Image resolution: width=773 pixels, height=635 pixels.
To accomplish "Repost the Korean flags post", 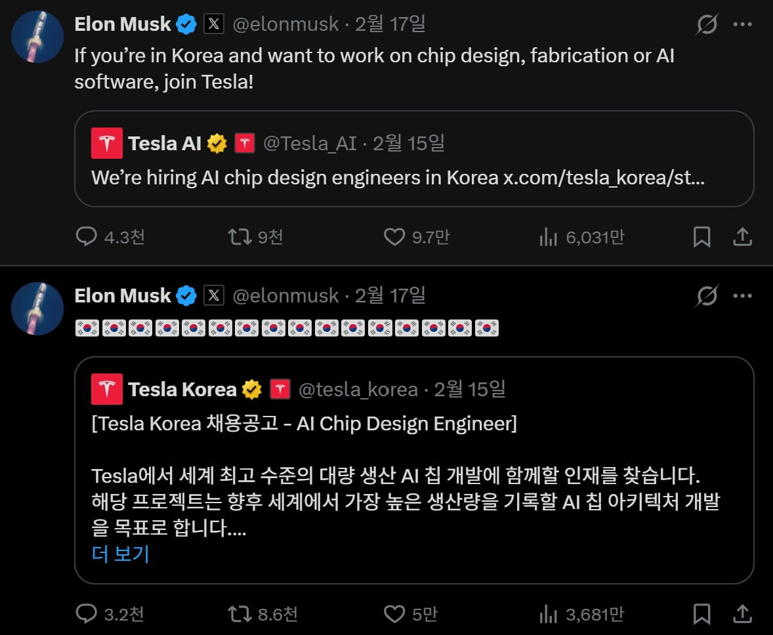I will click(240, 614).
